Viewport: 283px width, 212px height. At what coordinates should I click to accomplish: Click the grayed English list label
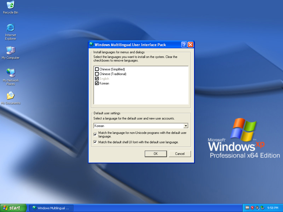tap(104, 79)
